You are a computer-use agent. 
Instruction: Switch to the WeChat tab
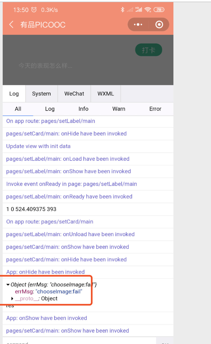pyautogui.click(x=74, y=94)
